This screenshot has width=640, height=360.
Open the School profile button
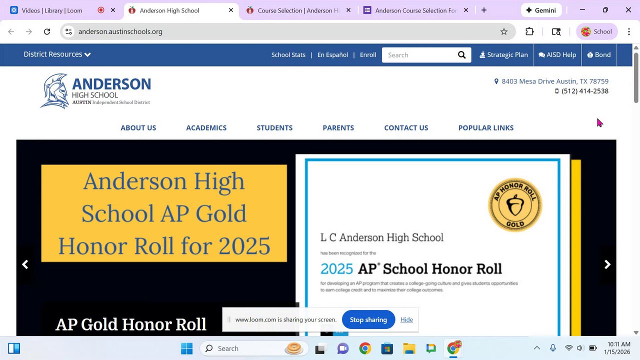click(x=597, y=31)
